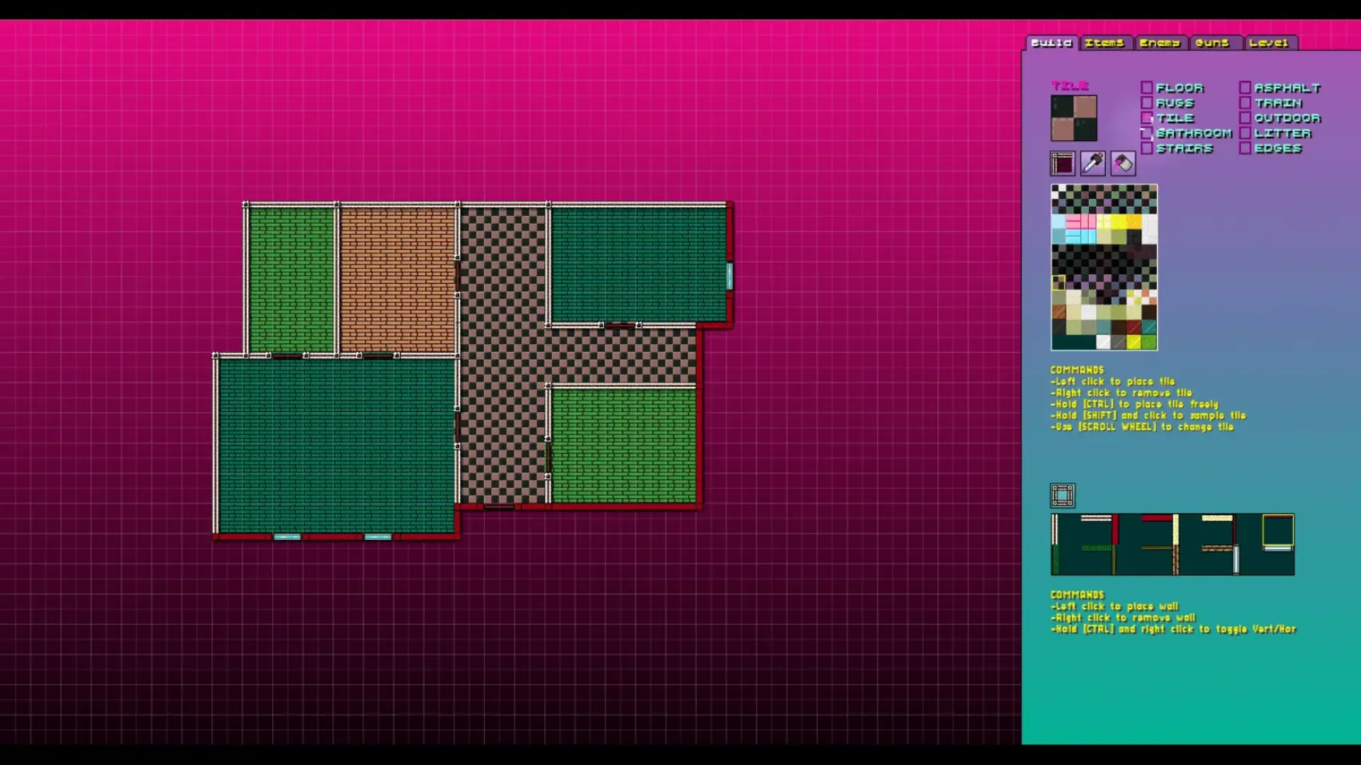Switch to the Items tab

(x=1104, y=43)
